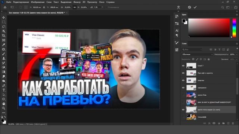Select the Eyedropper tool
Viewport: 239px width, 134px height.
[x=4, y=45]
